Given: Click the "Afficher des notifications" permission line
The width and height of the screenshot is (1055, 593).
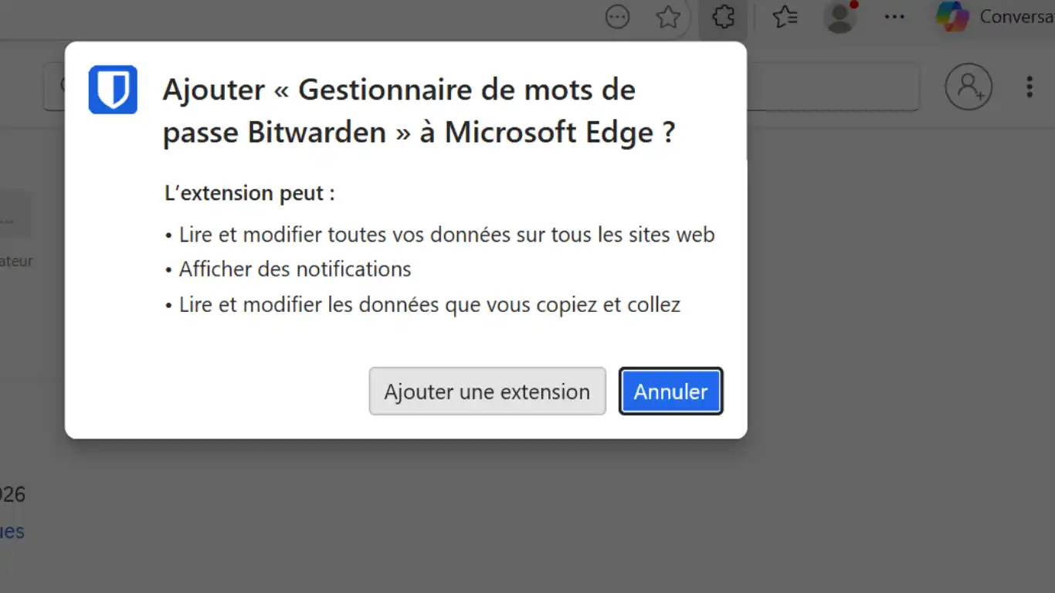Looking at the screenshot, I should [295, 269].
